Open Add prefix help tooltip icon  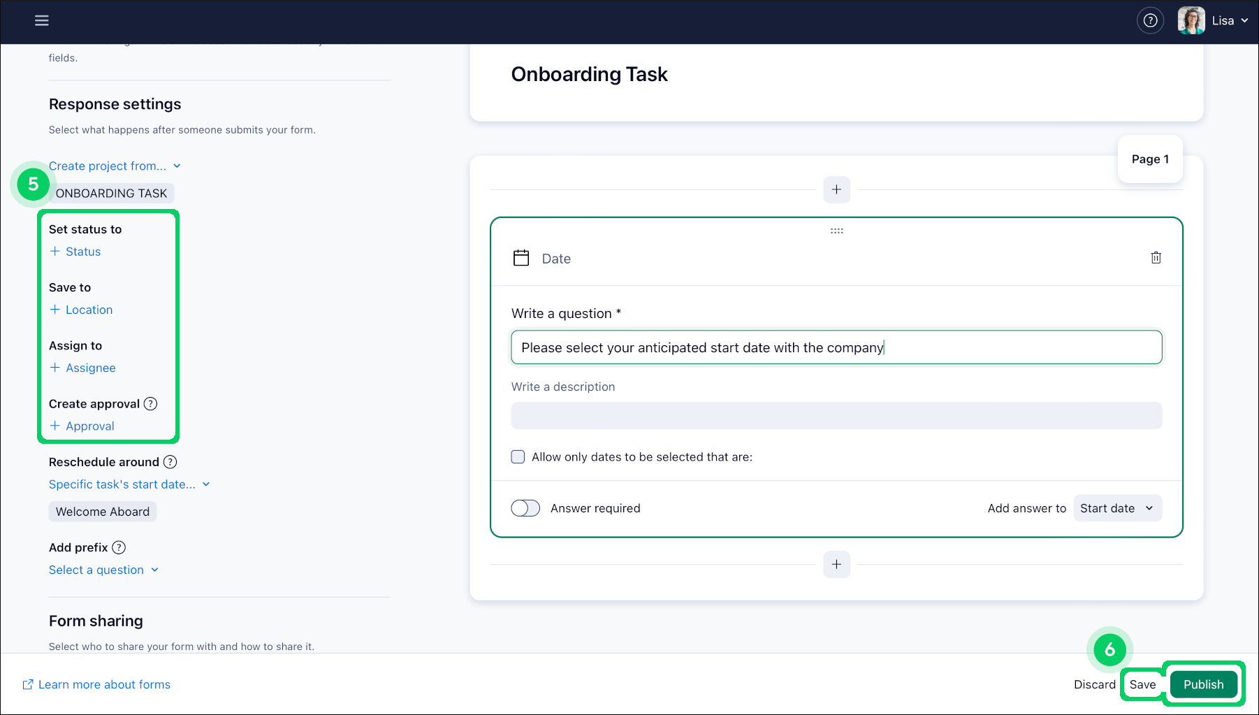coord(119,548)
